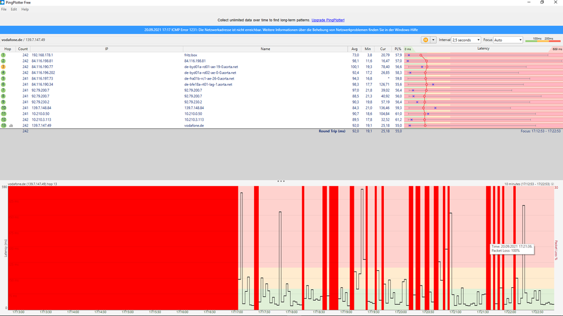Click the hop 12 green circle icon
The image size is (563, 316).
[3, 119]
